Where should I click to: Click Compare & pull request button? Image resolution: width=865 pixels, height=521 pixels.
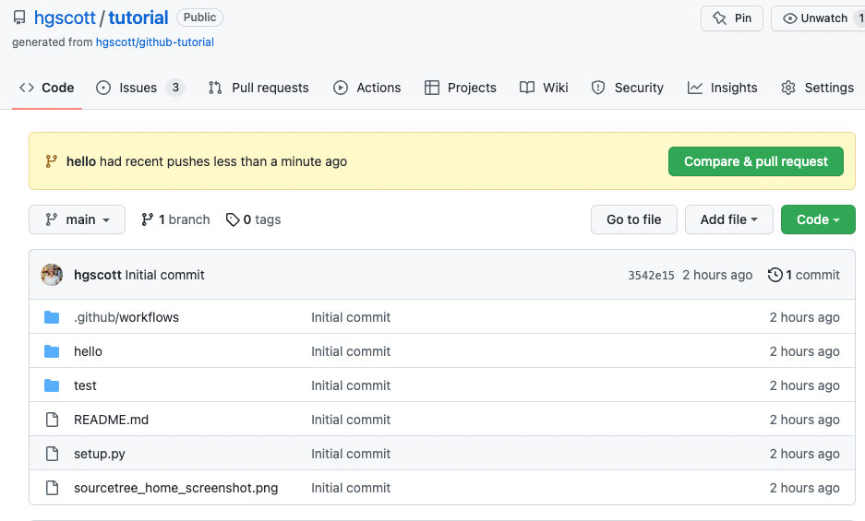point(755,161)
